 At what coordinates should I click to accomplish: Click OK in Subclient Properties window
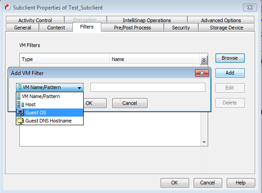pyautogui.click(x=175, y=183)
